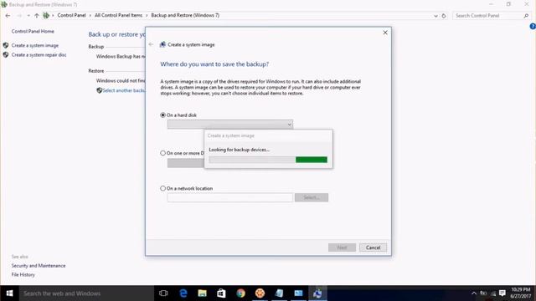
Task: Close the Create a system image wizard
Action: (x=385, y=33)
